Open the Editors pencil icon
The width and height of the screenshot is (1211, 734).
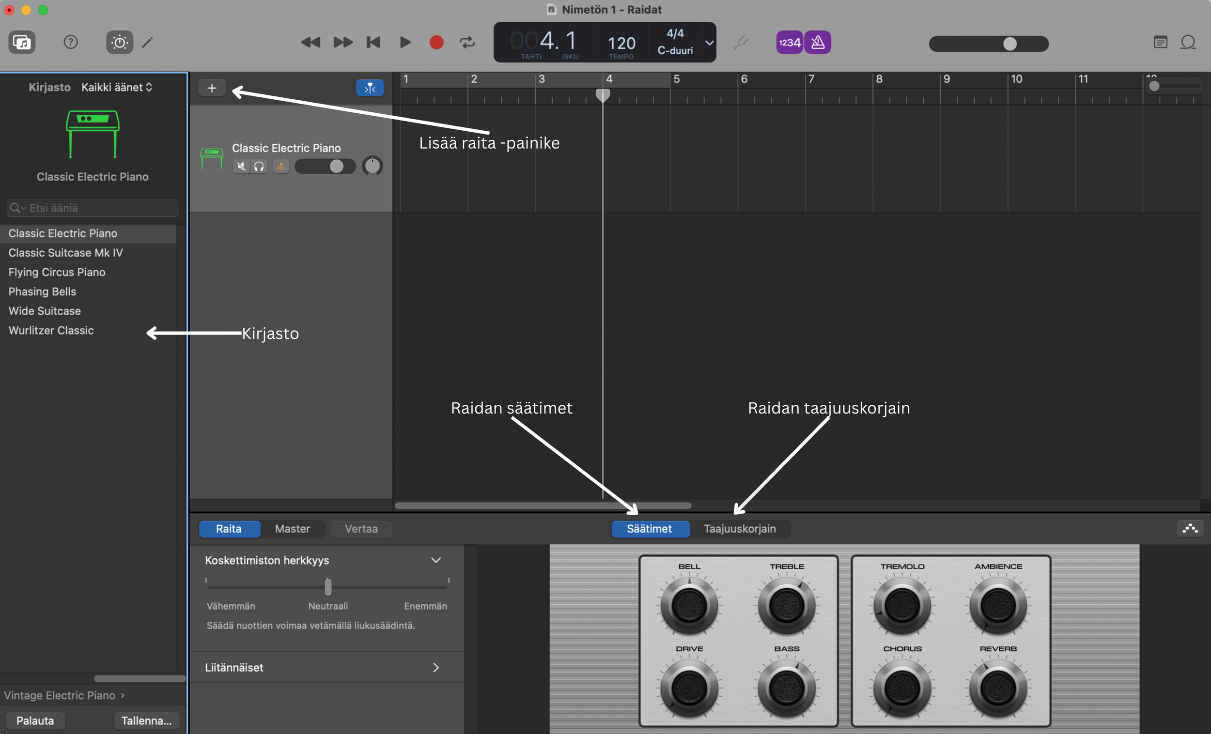pyautogui.click(x=147, y=42)
